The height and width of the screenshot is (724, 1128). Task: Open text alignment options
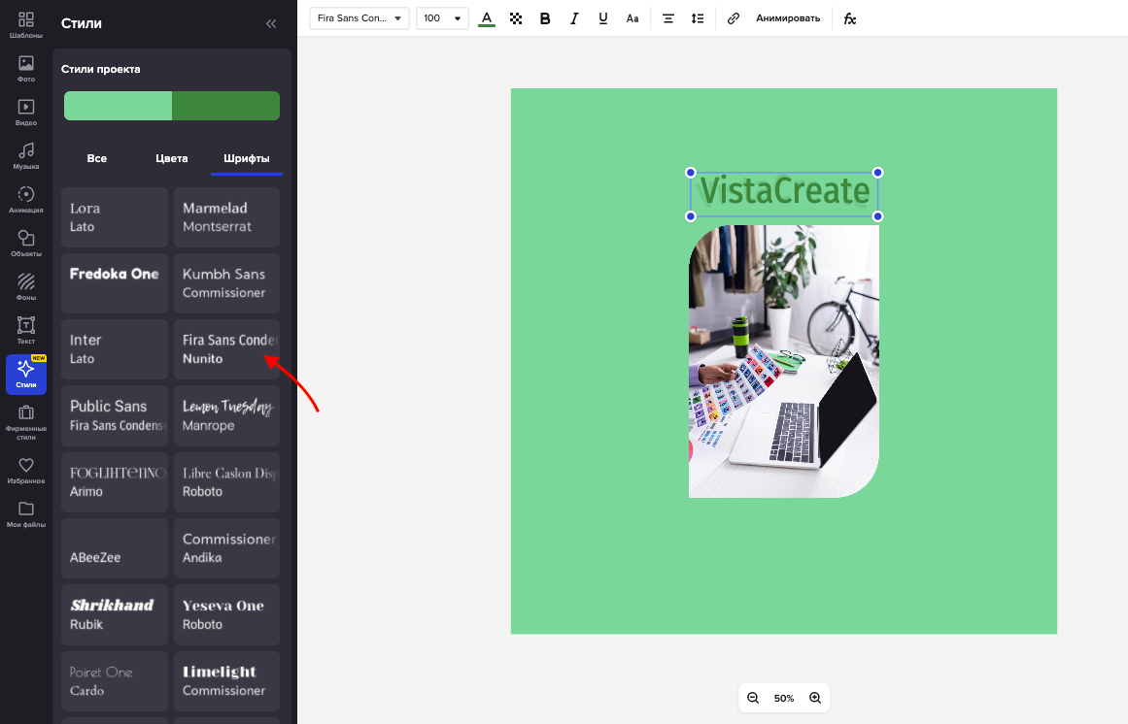tap(668, 18)
